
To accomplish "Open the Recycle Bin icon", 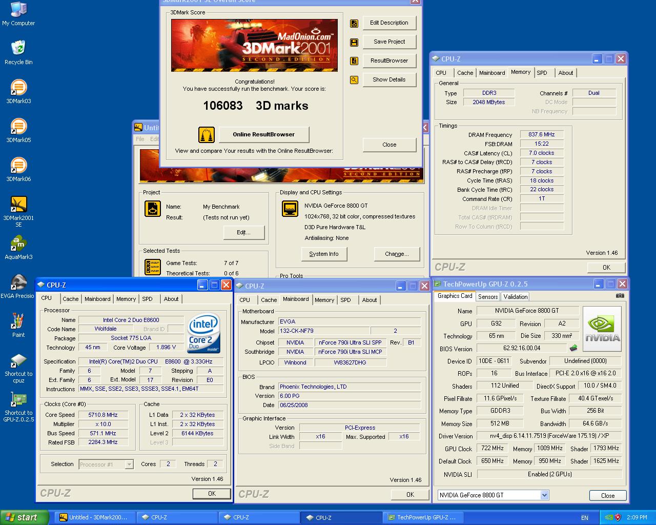I will [x=18, y=52].
